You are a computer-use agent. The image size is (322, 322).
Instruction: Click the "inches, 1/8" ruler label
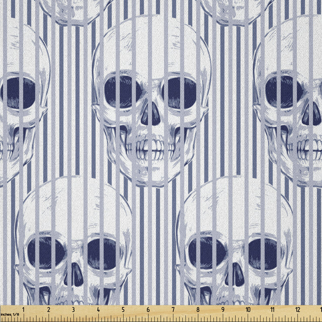(x=10, y=314)
